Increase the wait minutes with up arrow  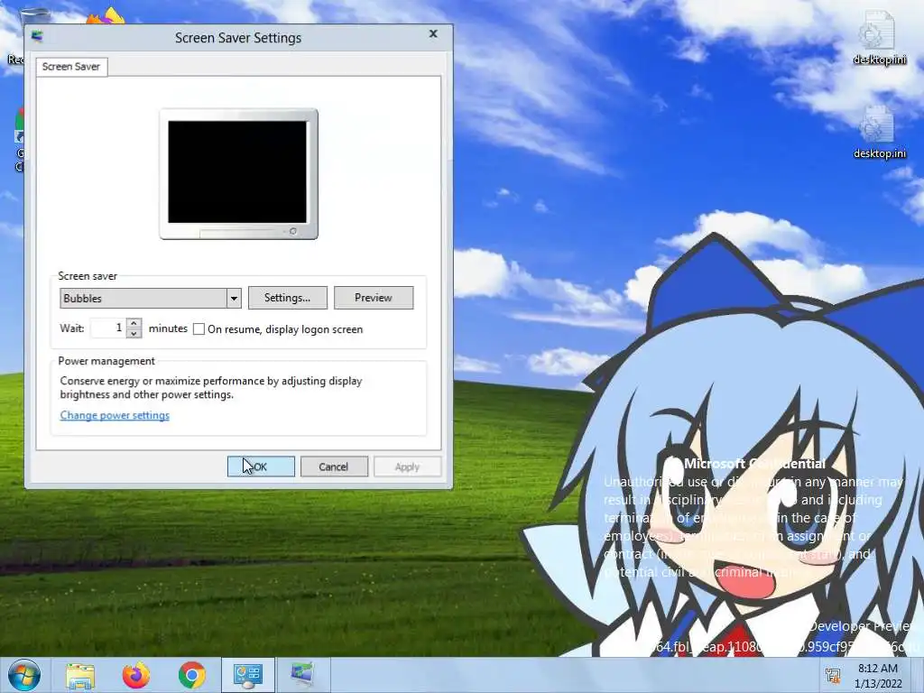click(x=134, y=323)
